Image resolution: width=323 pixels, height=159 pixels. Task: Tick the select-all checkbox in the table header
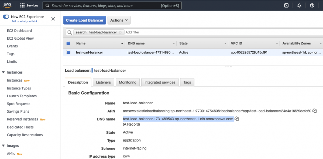[68, 43]
